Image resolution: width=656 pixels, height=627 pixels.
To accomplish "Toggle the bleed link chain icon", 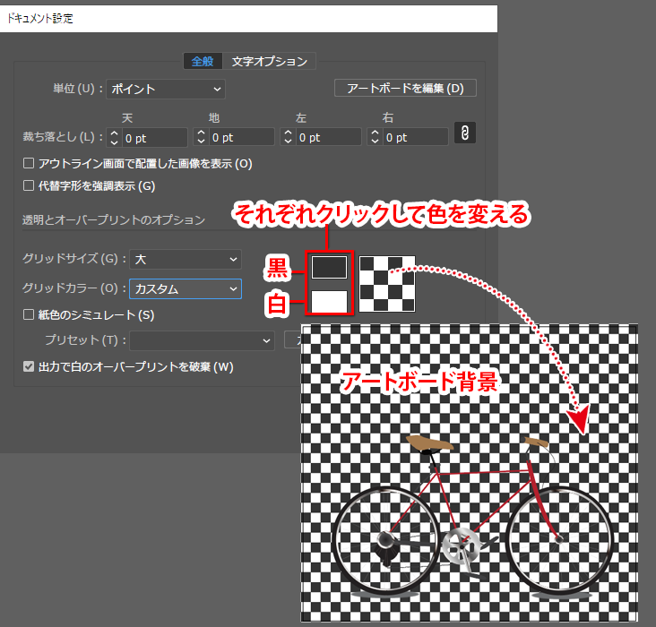I will pos(464,133).
